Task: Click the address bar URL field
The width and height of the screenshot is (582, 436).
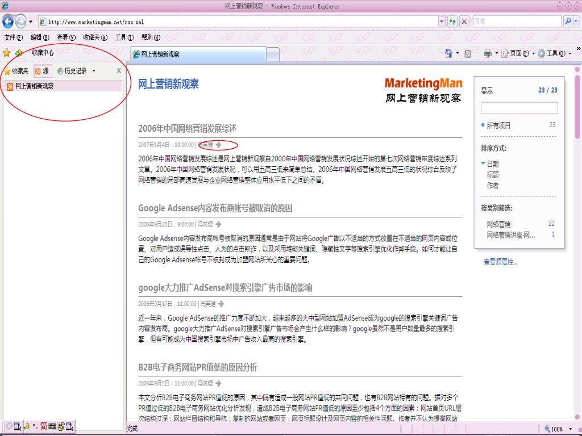Action: tap(238, 22)
